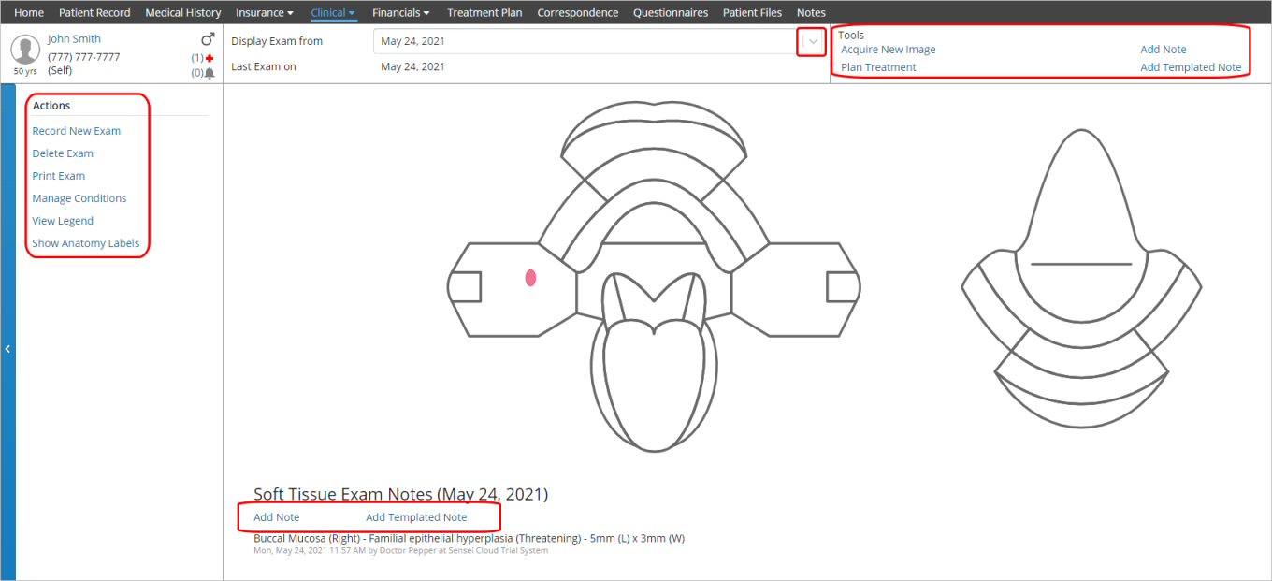Viewport: 1272px width, 581px height.
Task: Open Patient Files in the top menu
Action: [x=753, y=13]
